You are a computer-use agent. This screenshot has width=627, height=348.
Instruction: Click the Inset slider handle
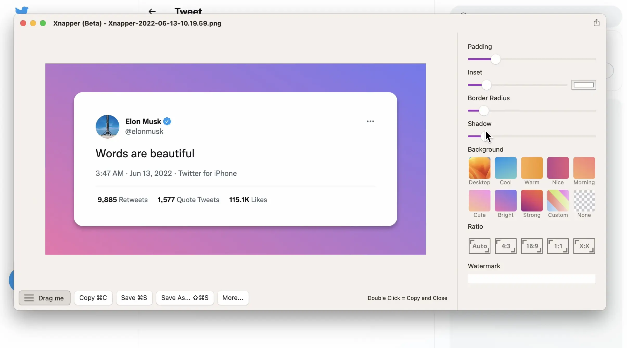coord(486,85)
